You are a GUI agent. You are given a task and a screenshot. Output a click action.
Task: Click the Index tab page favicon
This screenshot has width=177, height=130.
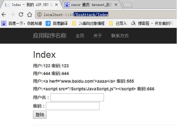pos(7,5)
